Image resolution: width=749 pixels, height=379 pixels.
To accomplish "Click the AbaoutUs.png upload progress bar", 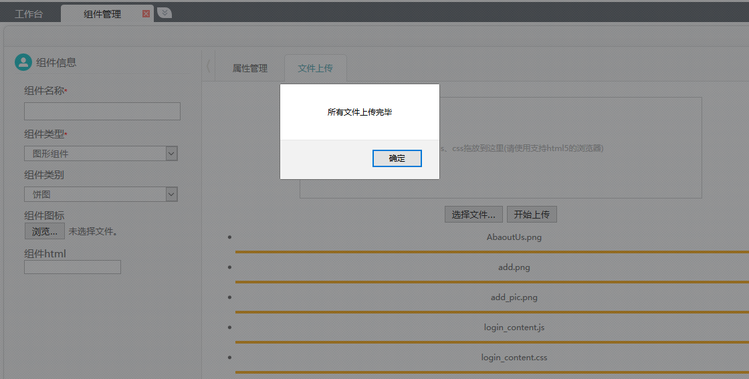I will (x=492, y=252).
